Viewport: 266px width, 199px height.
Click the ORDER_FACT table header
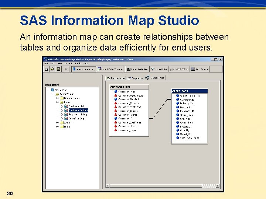[190, 91]
